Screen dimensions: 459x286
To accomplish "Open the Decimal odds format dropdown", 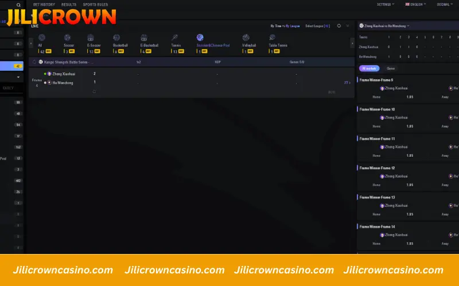I will point(445,5).
